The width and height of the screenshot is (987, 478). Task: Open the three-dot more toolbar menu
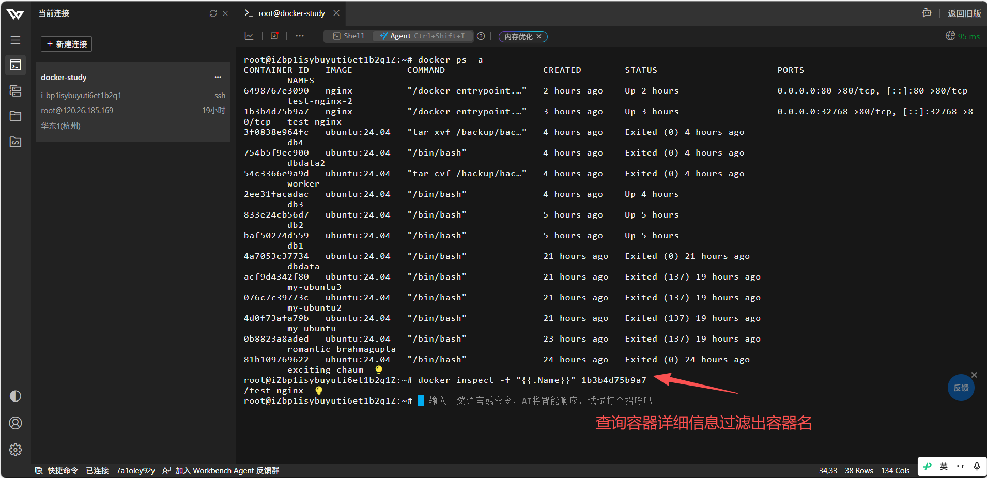pyautogui.click(x=300, y=36)
